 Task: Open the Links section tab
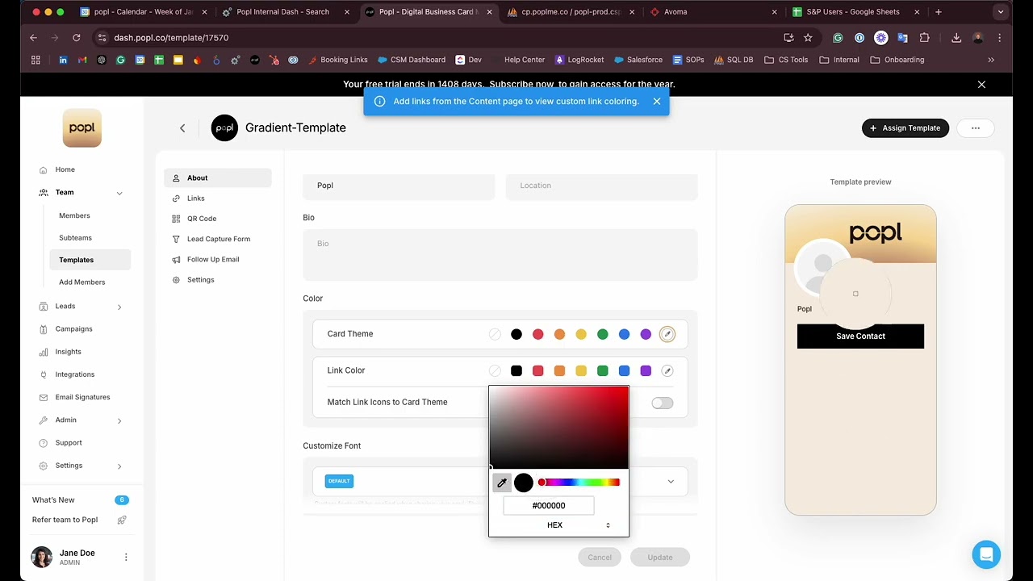[218, 199]
